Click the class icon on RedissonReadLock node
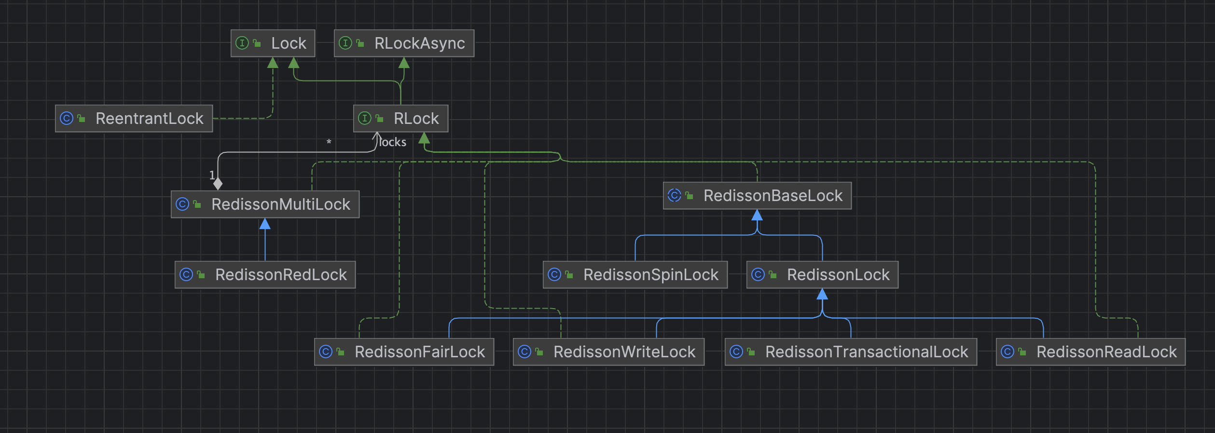The image size is (1215, 433). pos(1008,352)
